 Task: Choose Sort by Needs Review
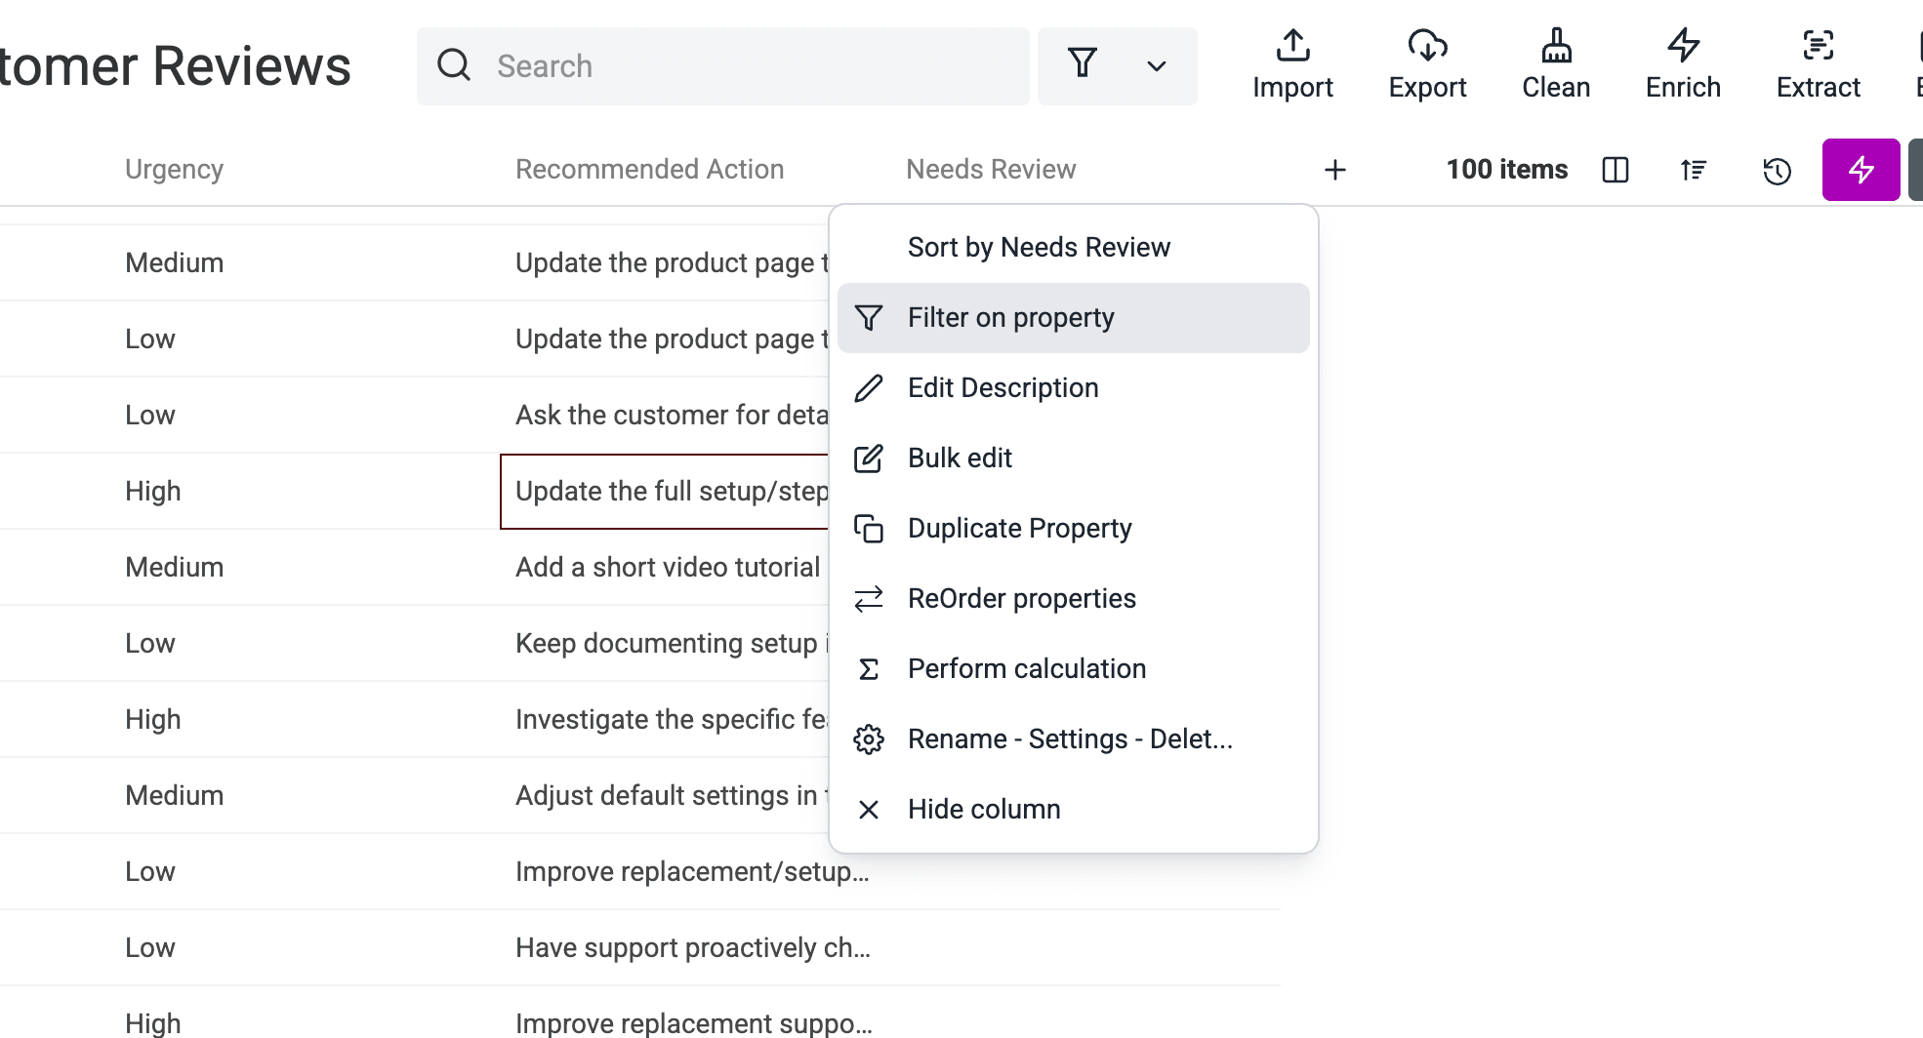[1073, 248]
